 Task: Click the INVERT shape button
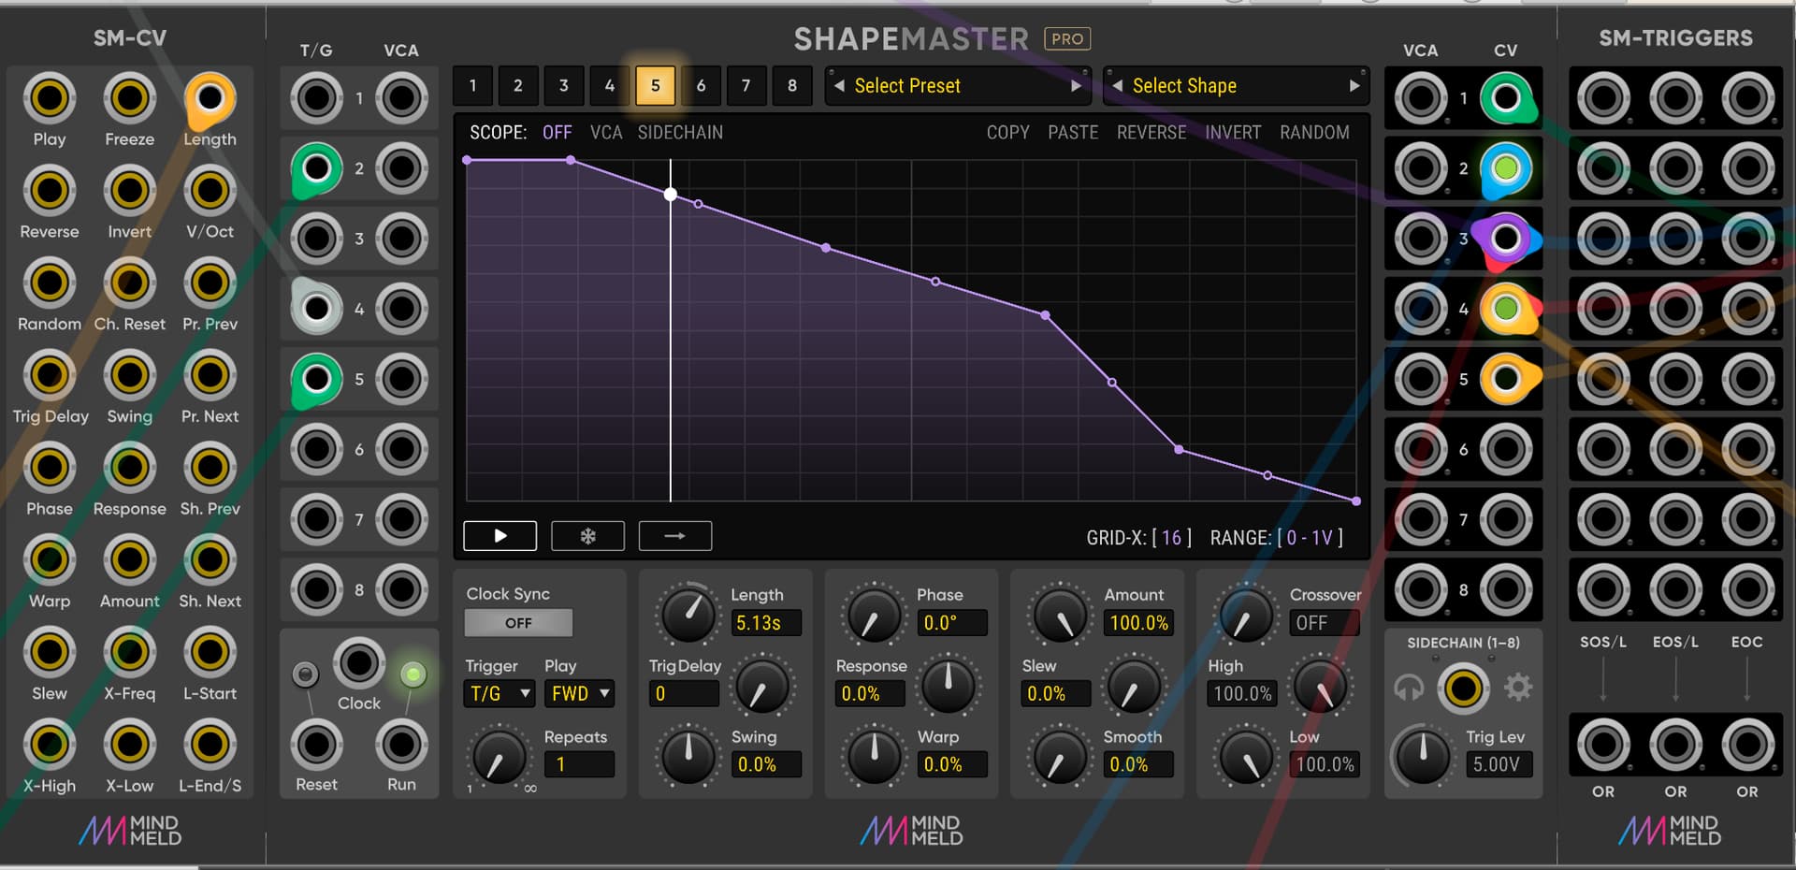click(1232, 133)
